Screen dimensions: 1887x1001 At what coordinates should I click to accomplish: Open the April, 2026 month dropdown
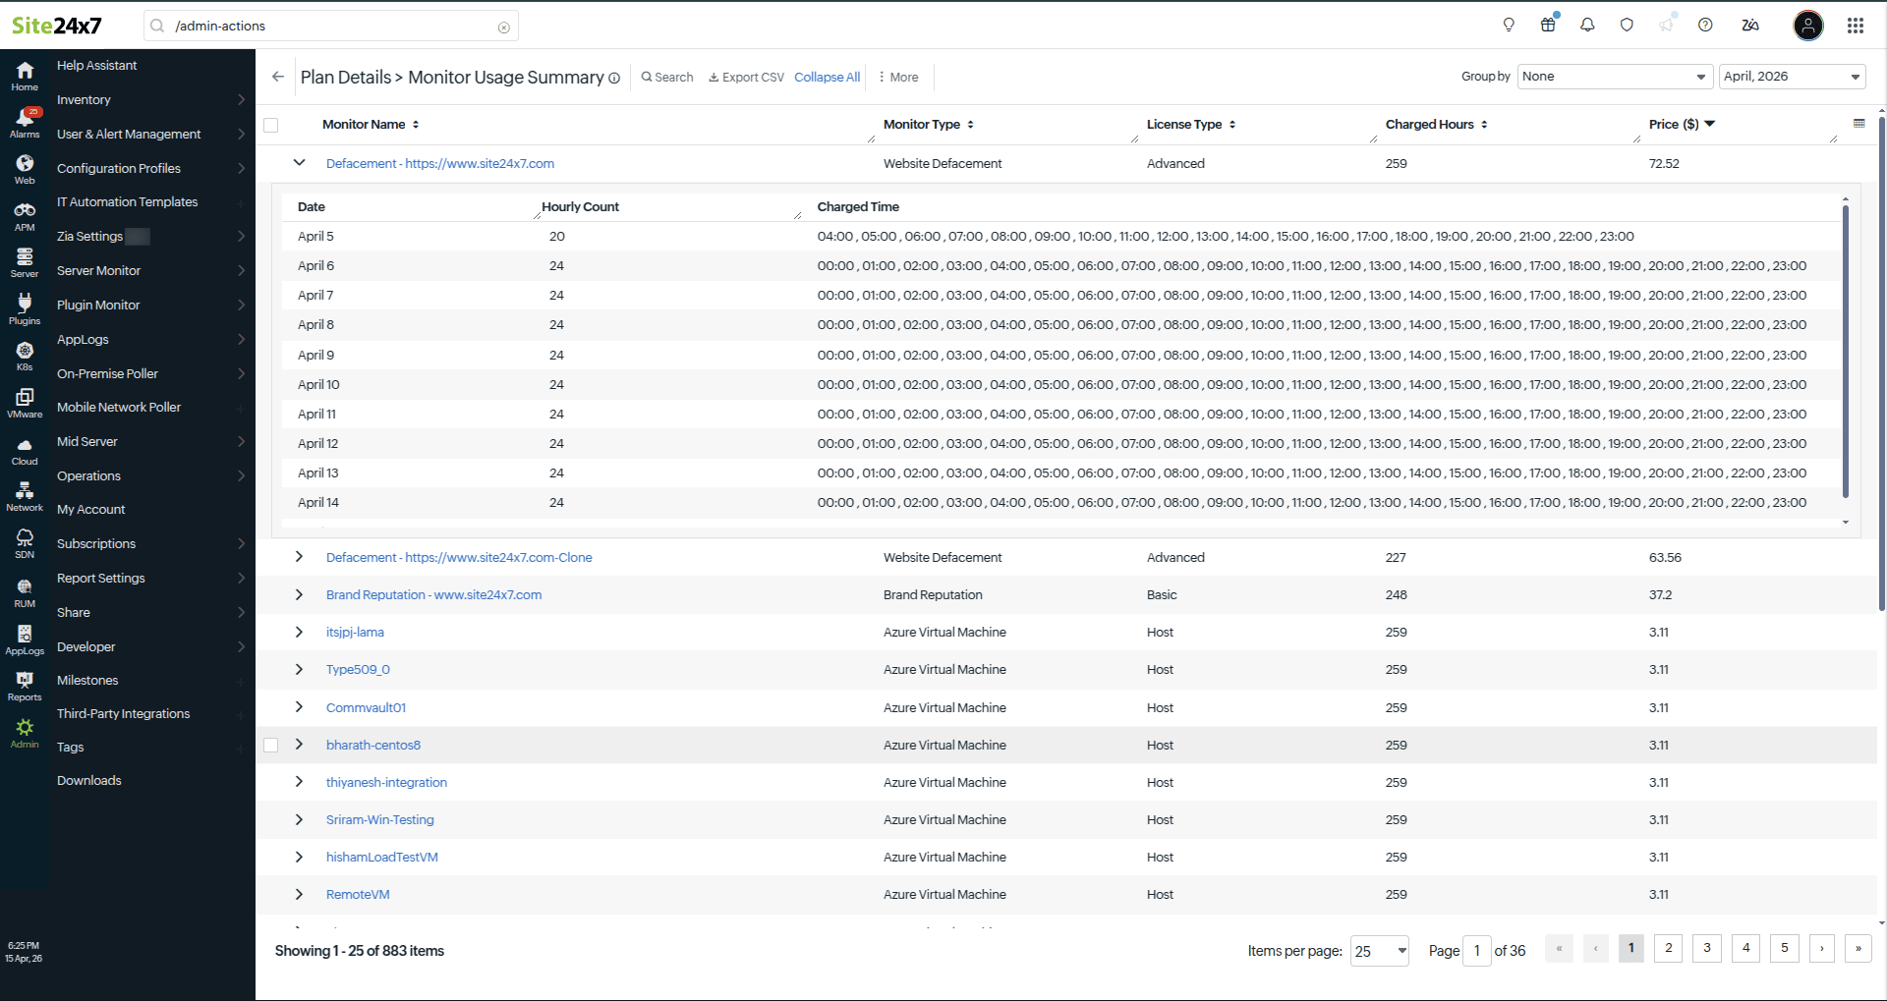tap(1792, 77)
